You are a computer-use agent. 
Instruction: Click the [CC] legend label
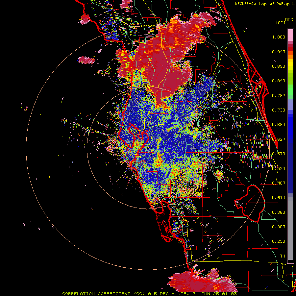pyautogui.click(x=281, y=23)
